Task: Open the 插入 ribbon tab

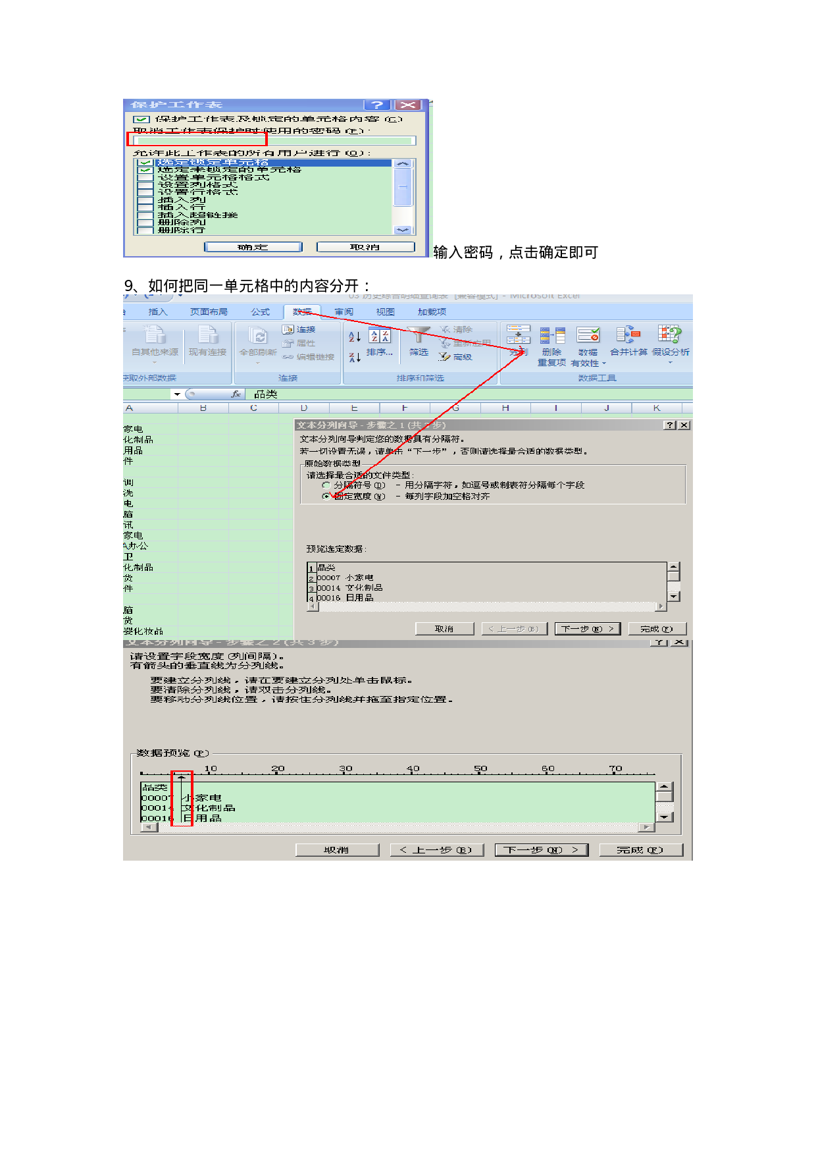Action: [x=158, y=312]
